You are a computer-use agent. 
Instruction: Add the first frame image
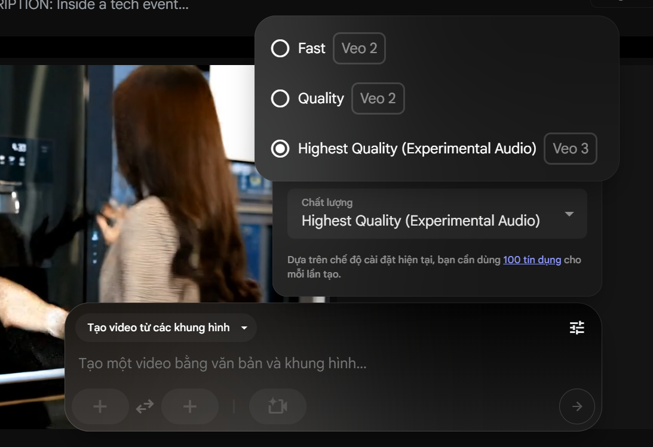(100, 406)
